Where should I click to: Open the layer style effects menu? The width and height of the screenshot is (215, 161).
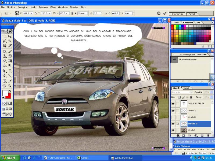click(x=178, y=136)
